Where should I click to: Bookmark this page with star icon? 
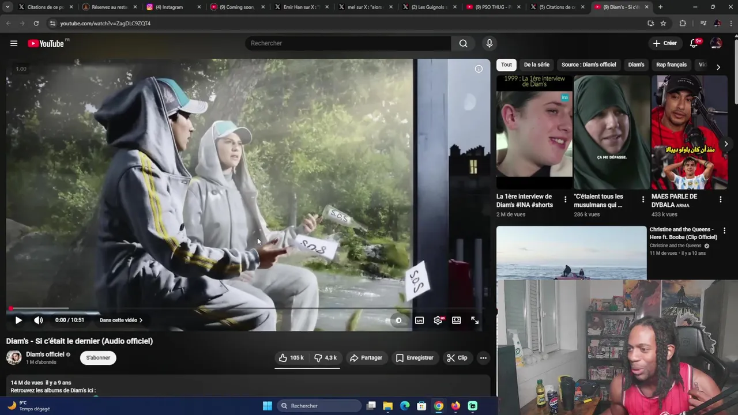point(663,23)
